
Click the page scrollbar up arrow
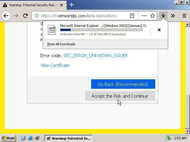coord(187,24)
